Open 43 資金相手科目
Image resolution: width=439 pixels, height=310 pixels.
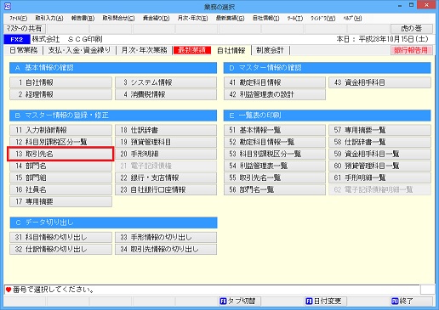click(x=379, y=82)
